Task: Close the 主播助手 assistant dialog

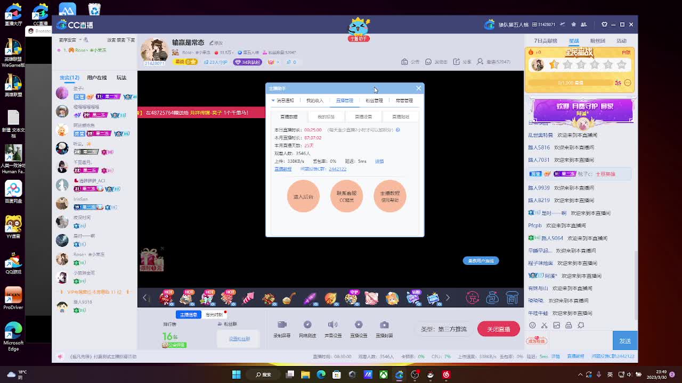Action: (x=418, y=88)
